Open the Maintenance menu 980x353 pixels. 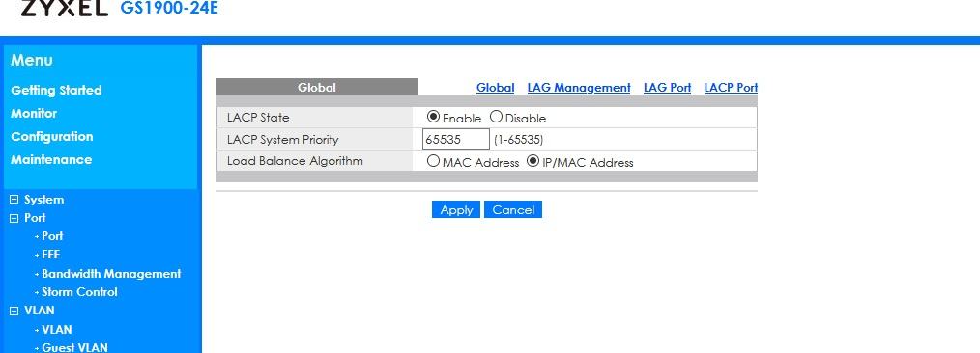tap(51, 160)
